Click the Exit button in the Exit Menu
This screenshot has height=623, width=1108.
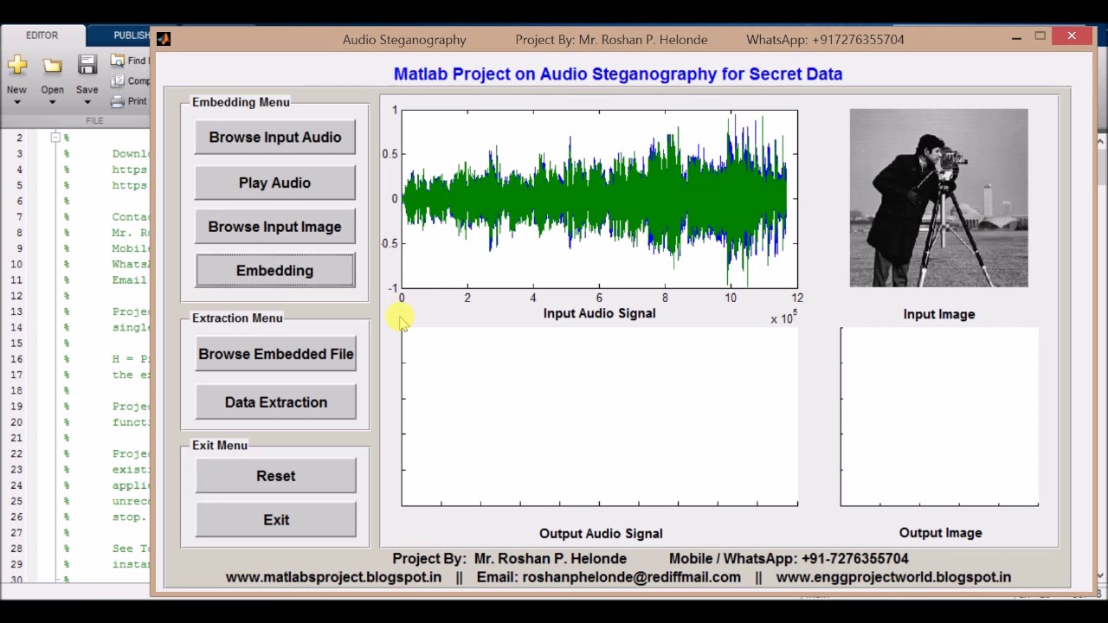(275, 520)
